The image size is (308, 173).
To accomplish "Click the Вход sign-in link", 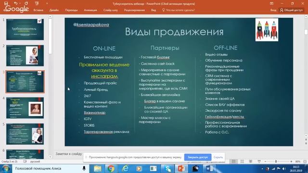I will (273, 10).
